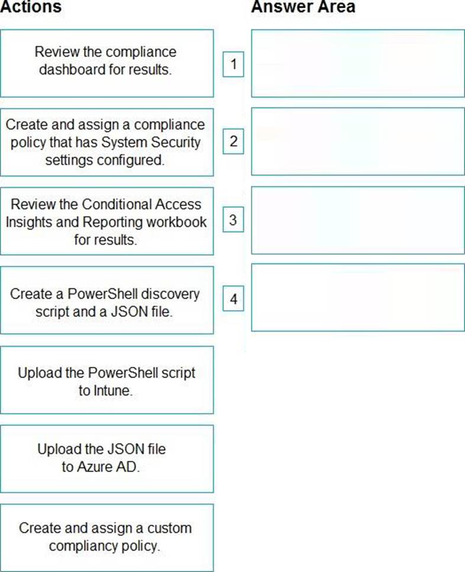Click the step number 2 box
Image resolution: width=465 pixels, height=572 pixels.
[234, 142]
